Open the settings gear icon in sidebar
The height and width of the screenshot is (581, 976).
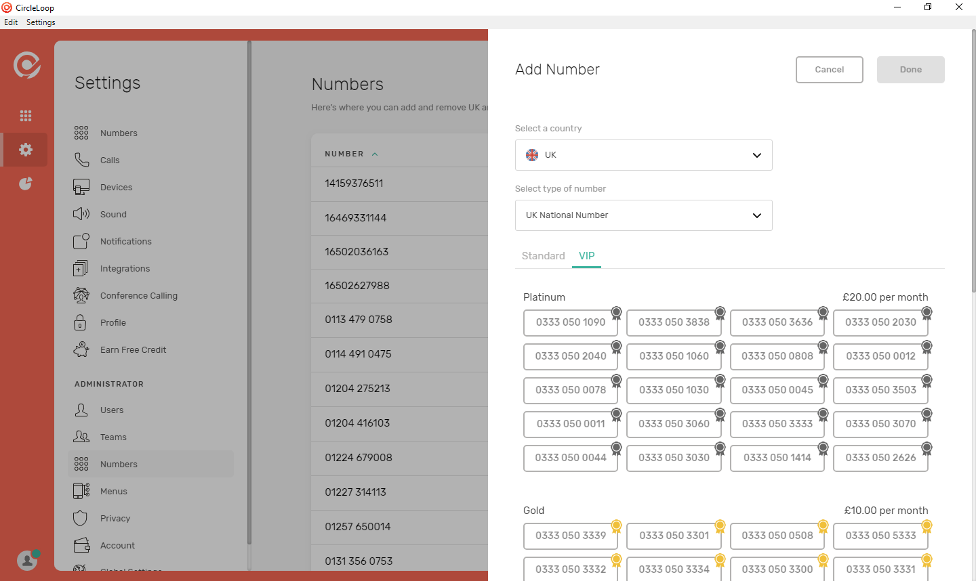(26, 150)
